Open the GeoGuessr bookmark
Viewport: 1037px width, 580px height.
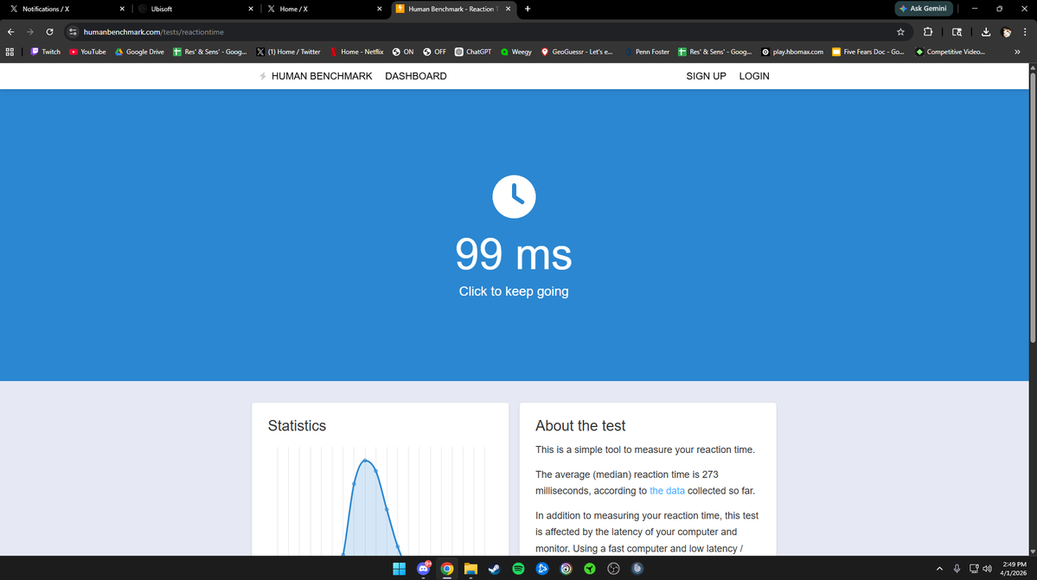pyautogui.click(x=577, y=52)
